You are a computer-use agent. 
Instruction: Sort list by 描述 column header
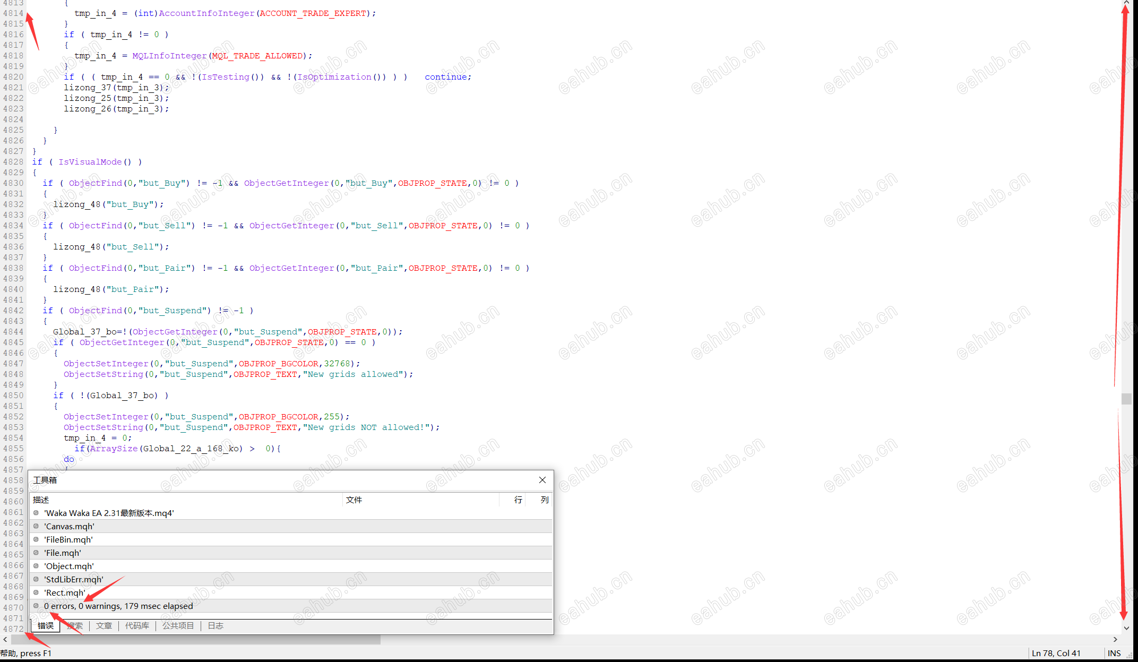pyautogui.click(x=41, y=500)
